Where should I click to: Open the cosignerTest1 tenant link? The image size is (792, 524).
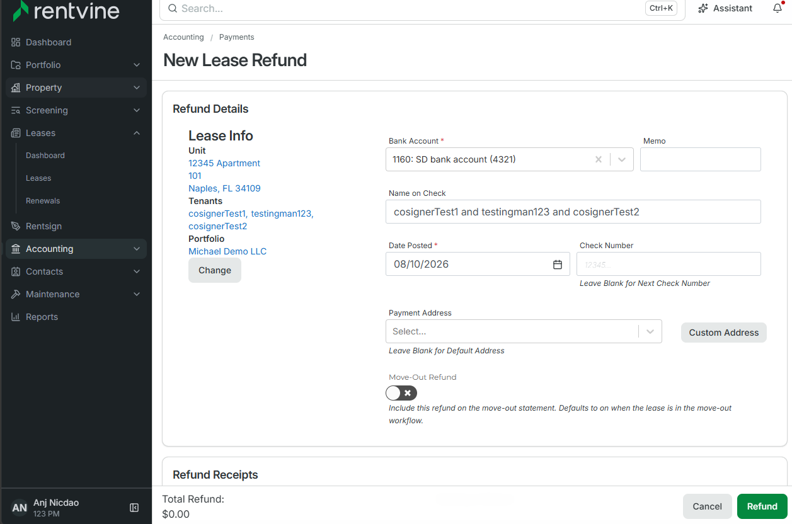click(217, 214)
